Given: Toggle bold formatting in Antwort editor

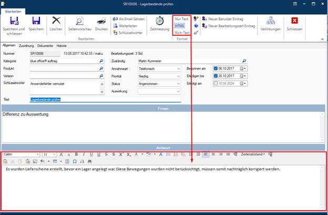Looking at the screenshot, I should pyautogui.click(x=76, y=155).
